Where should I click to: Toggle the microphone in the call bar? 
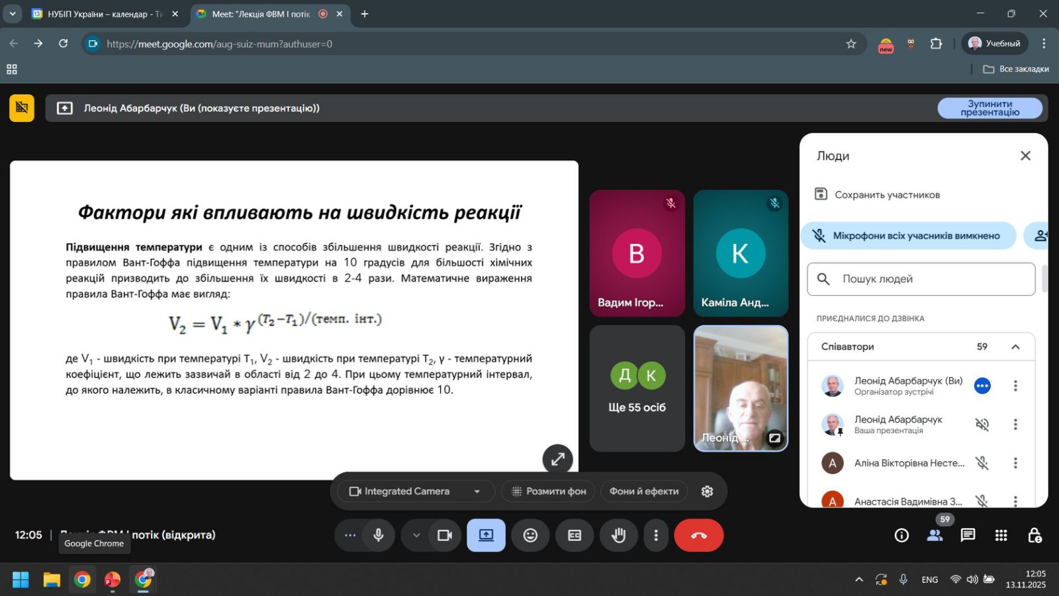coord(379,535)
